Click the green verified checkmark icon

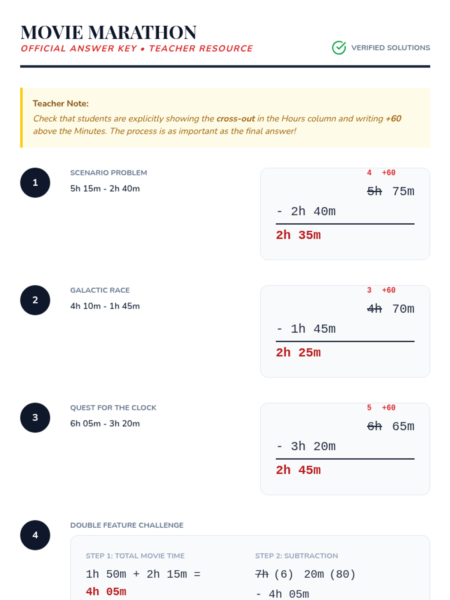[x=339, y=48]
